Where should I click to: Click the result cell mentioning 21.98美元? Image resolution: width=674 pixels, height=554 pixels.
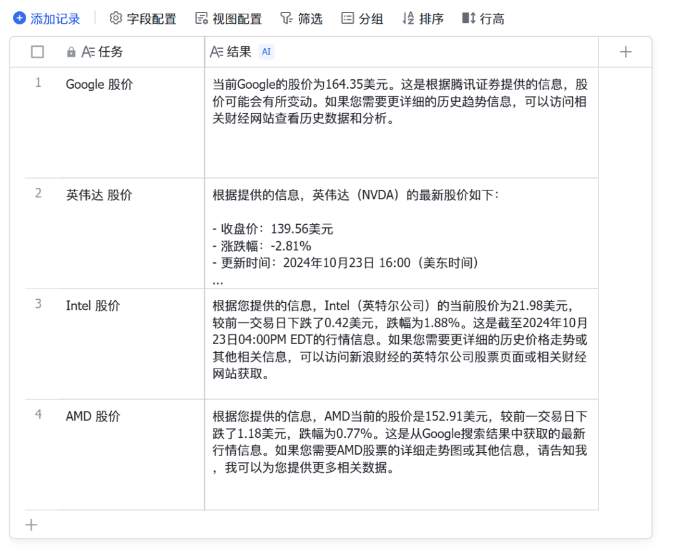(401, 344)
